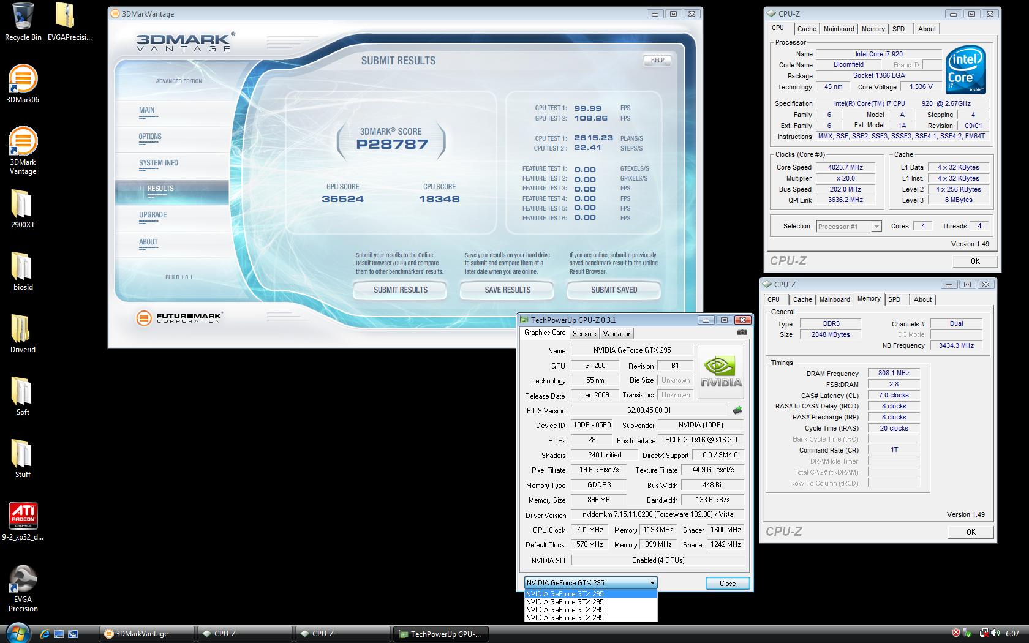This screenshot has width=1029, height=643.
Task: Click the NVIDIA logo in GPU-Z
Action: click(x=721, y=372)
